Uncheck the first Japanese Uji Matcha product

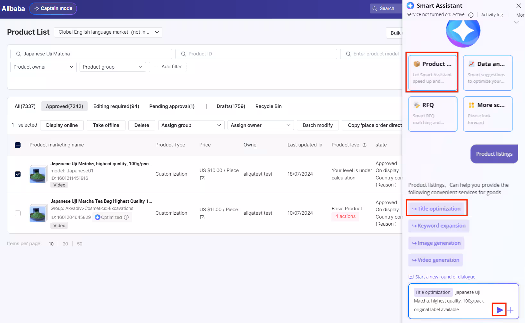point(18,174)
